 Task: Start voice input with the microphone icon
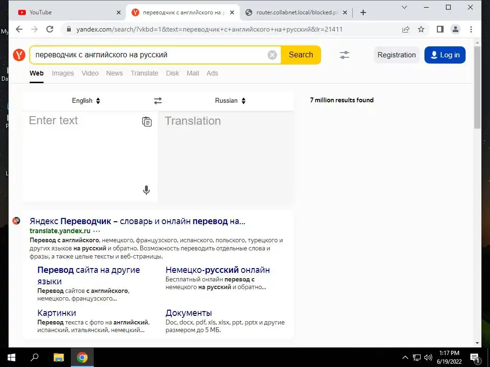(x=146, y=190)
